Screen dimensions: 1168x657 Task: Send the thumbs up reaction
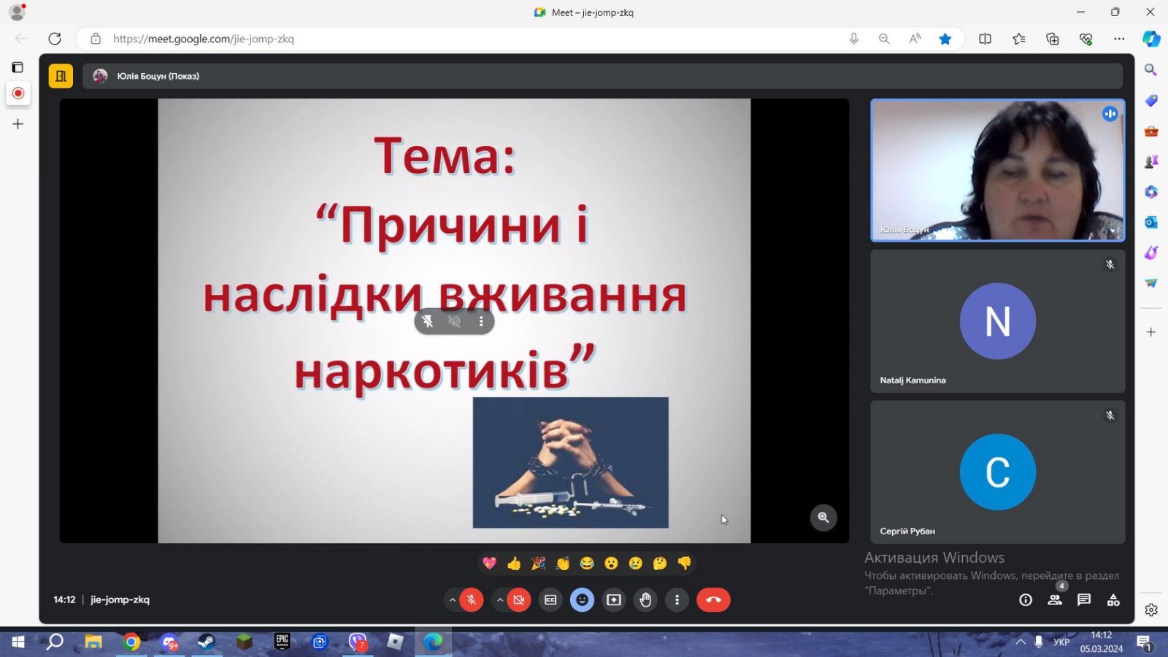(x=514, y=564)
